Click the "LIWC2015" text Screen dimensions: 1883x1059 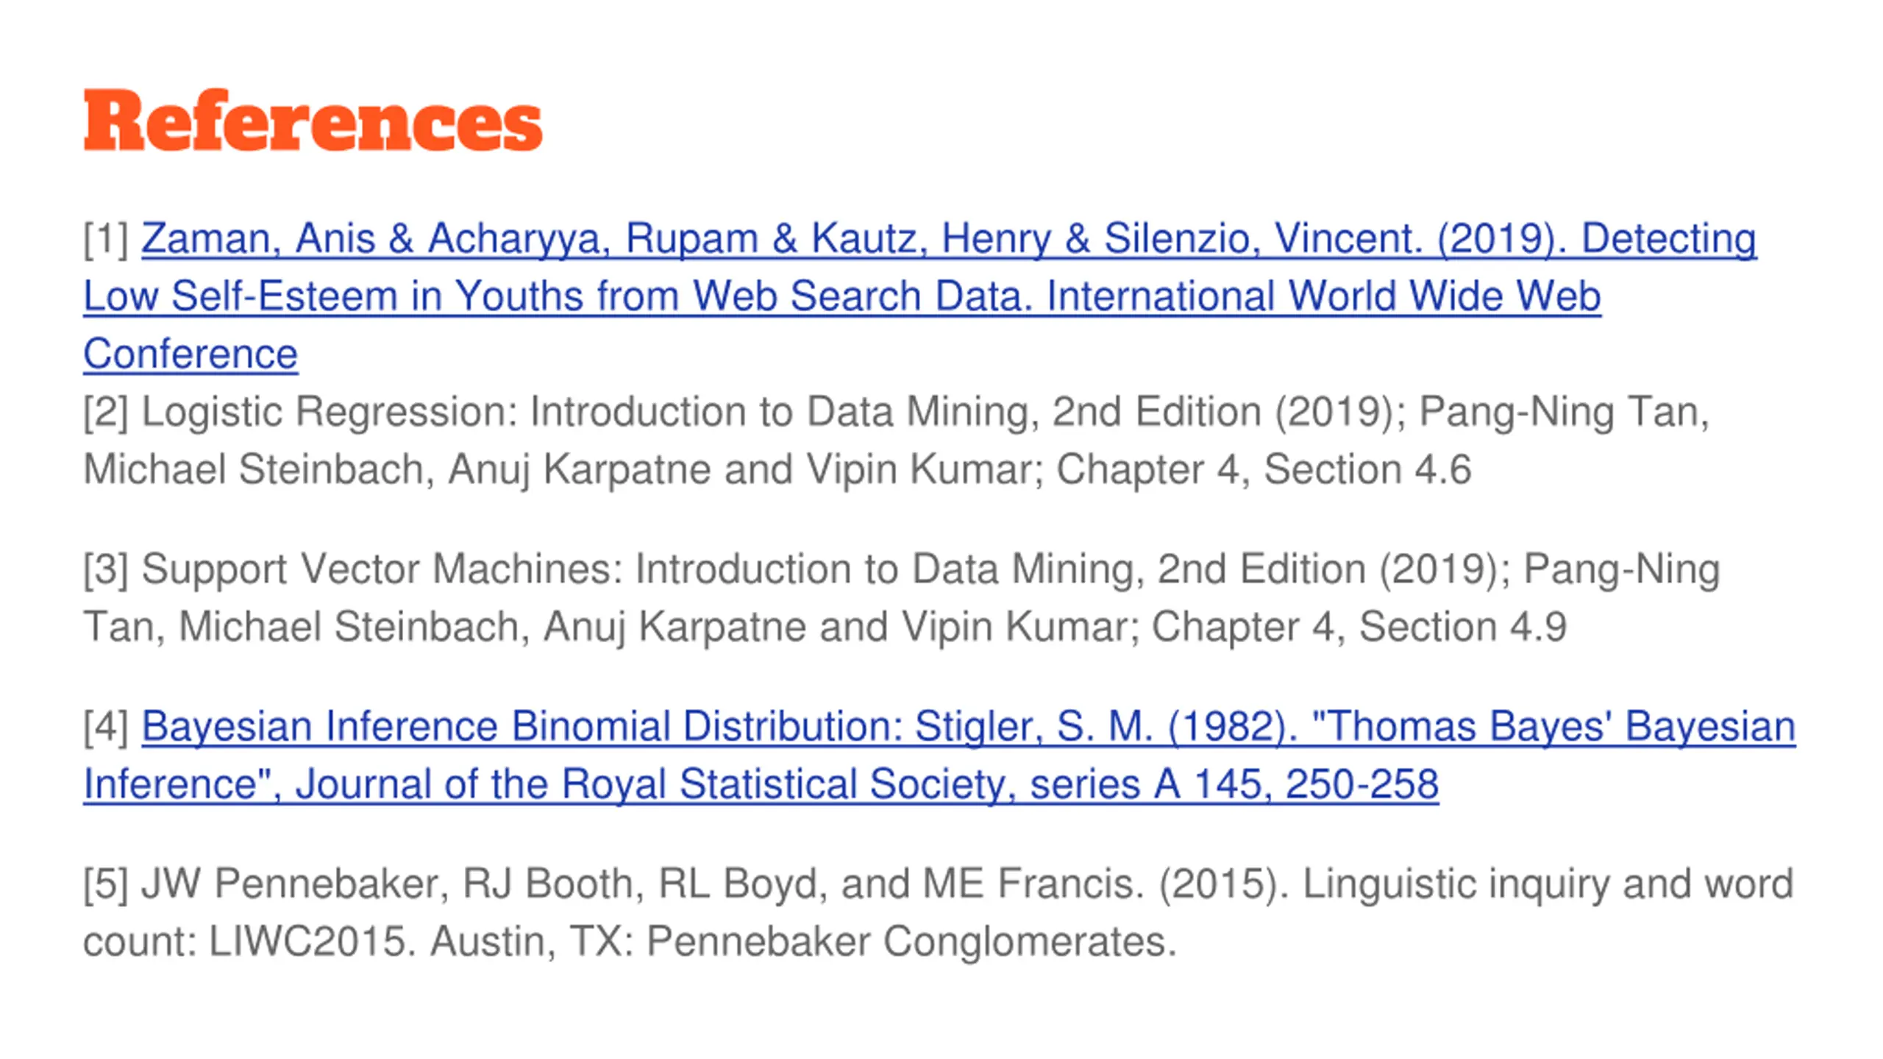(307, 942)
